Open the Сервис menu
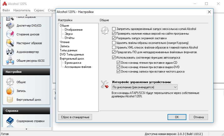 [39, 10]
